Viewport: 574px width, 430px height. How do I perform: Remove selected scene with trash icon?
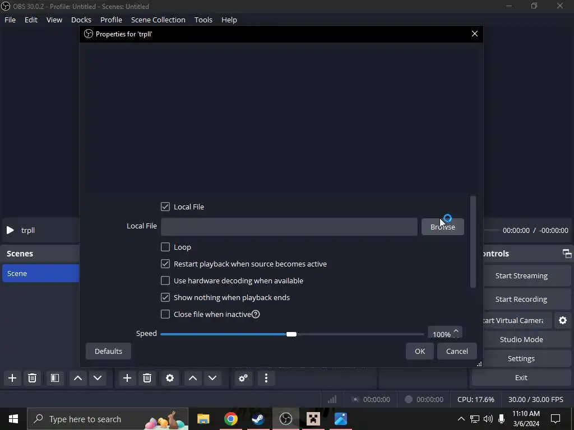(32, 378)
